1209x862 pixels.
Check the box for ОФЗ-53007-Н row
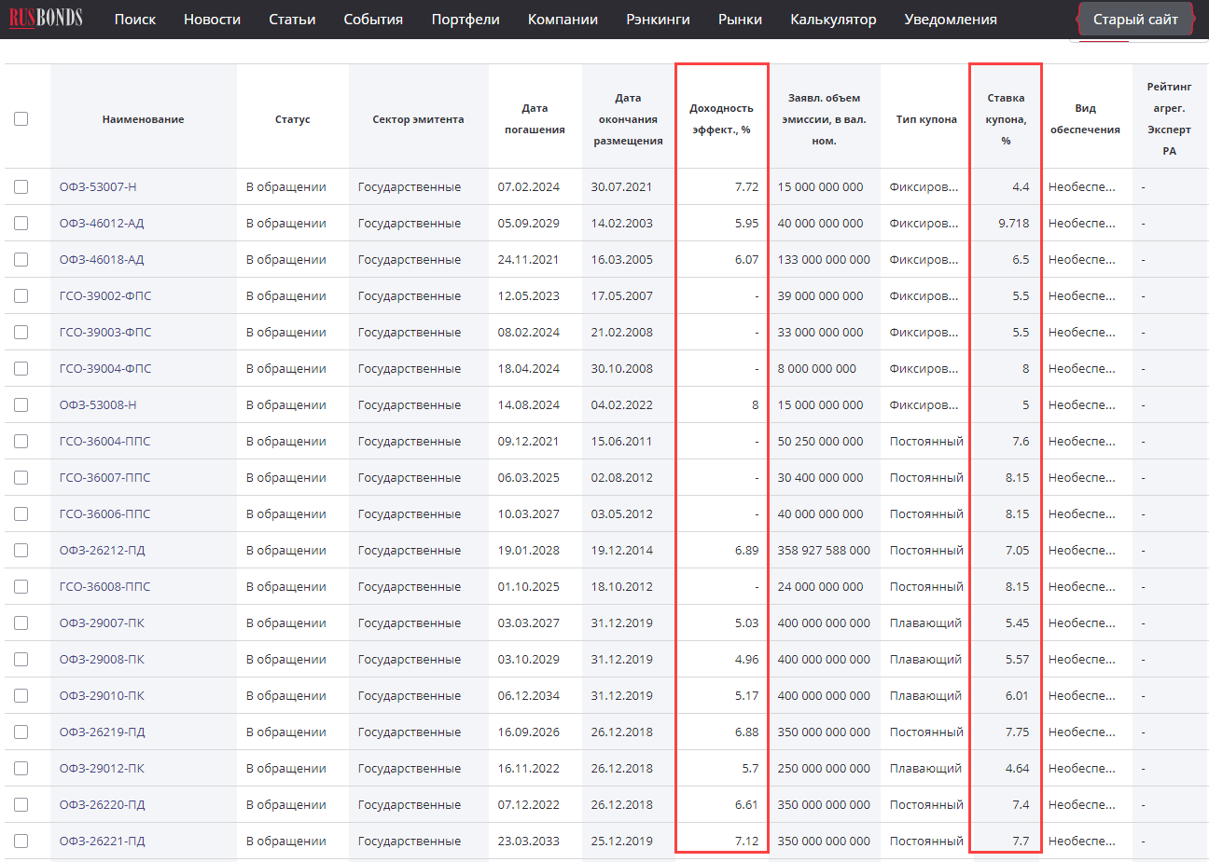tap(21, 187)
